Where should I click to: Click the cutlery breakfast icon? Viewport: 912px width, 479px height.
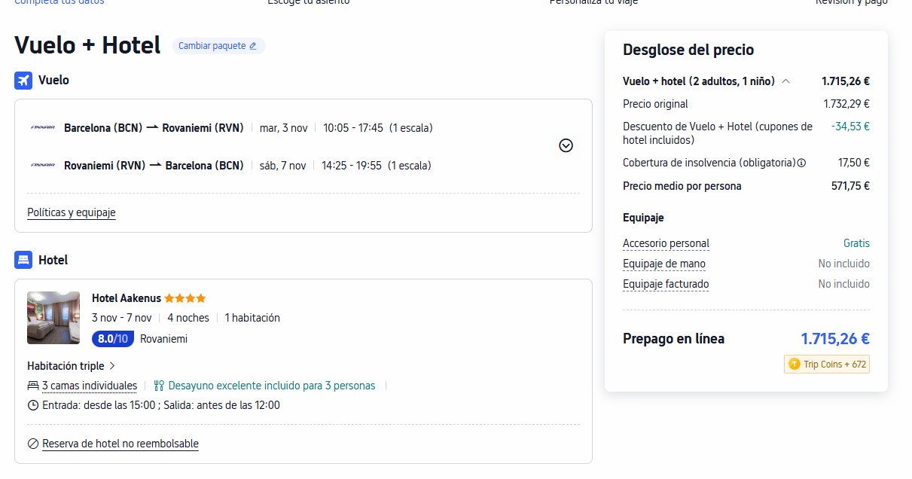point(159,386)
